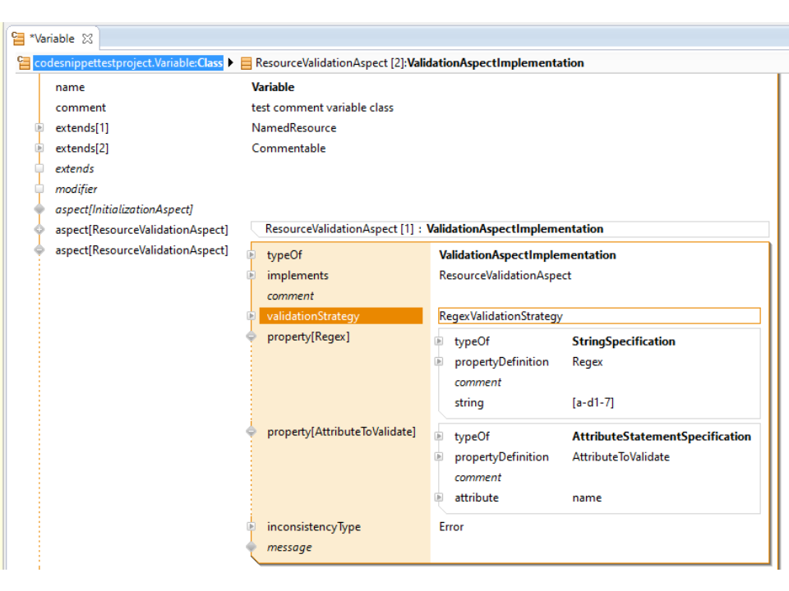This screenshot has width=789, height=591.
Task: Toggle the square box beside modifier
Action: point(39,190)
